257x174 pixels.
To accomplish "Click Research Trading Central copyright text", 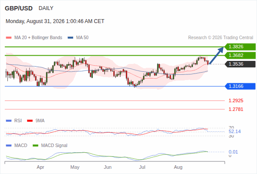I will point(220,38).
